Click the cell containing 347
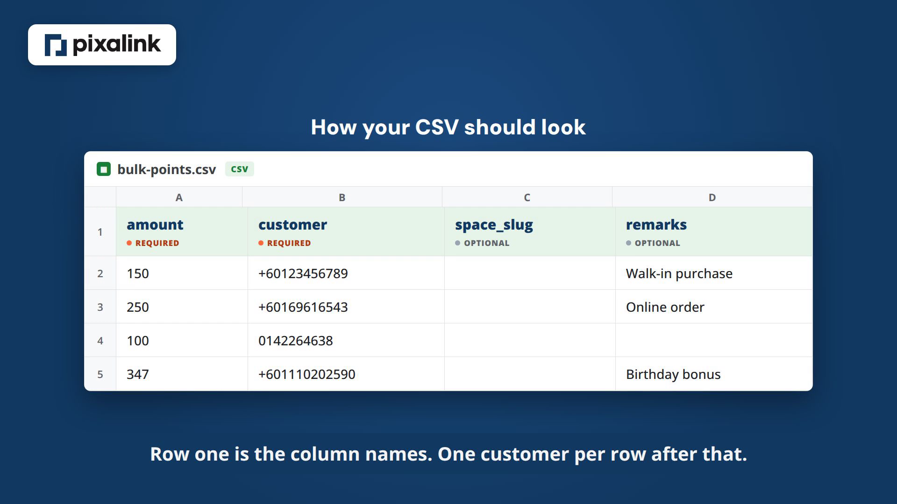This screenshot has height=504, width=897. click(182, 374)
